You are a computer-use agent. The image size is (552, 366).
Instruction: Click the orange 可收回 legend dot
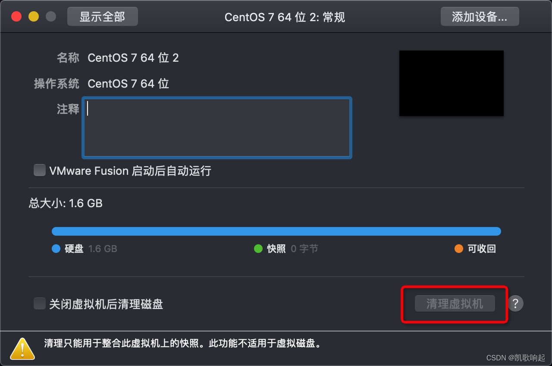pyautogui.click(x=458, y=249)
